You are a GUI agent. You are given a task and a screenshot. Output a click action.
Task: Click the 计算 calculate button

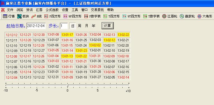pyautogui.click(x=108, y=26)
